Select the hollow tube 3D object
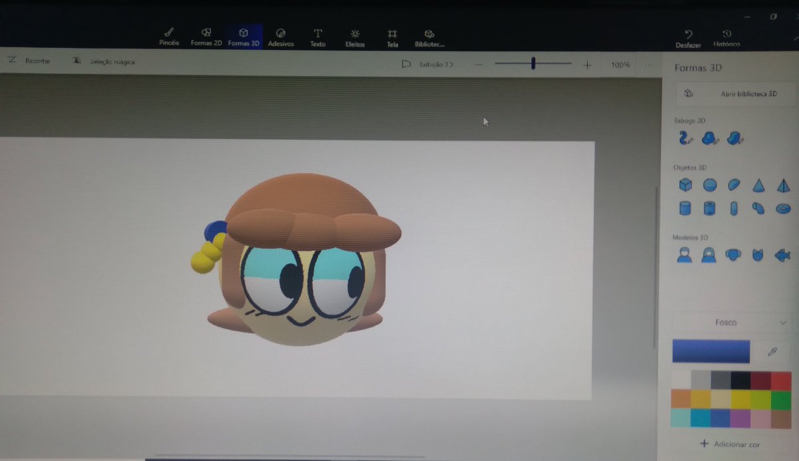Viewport: 799px width, 461px height. coord(710,209)
